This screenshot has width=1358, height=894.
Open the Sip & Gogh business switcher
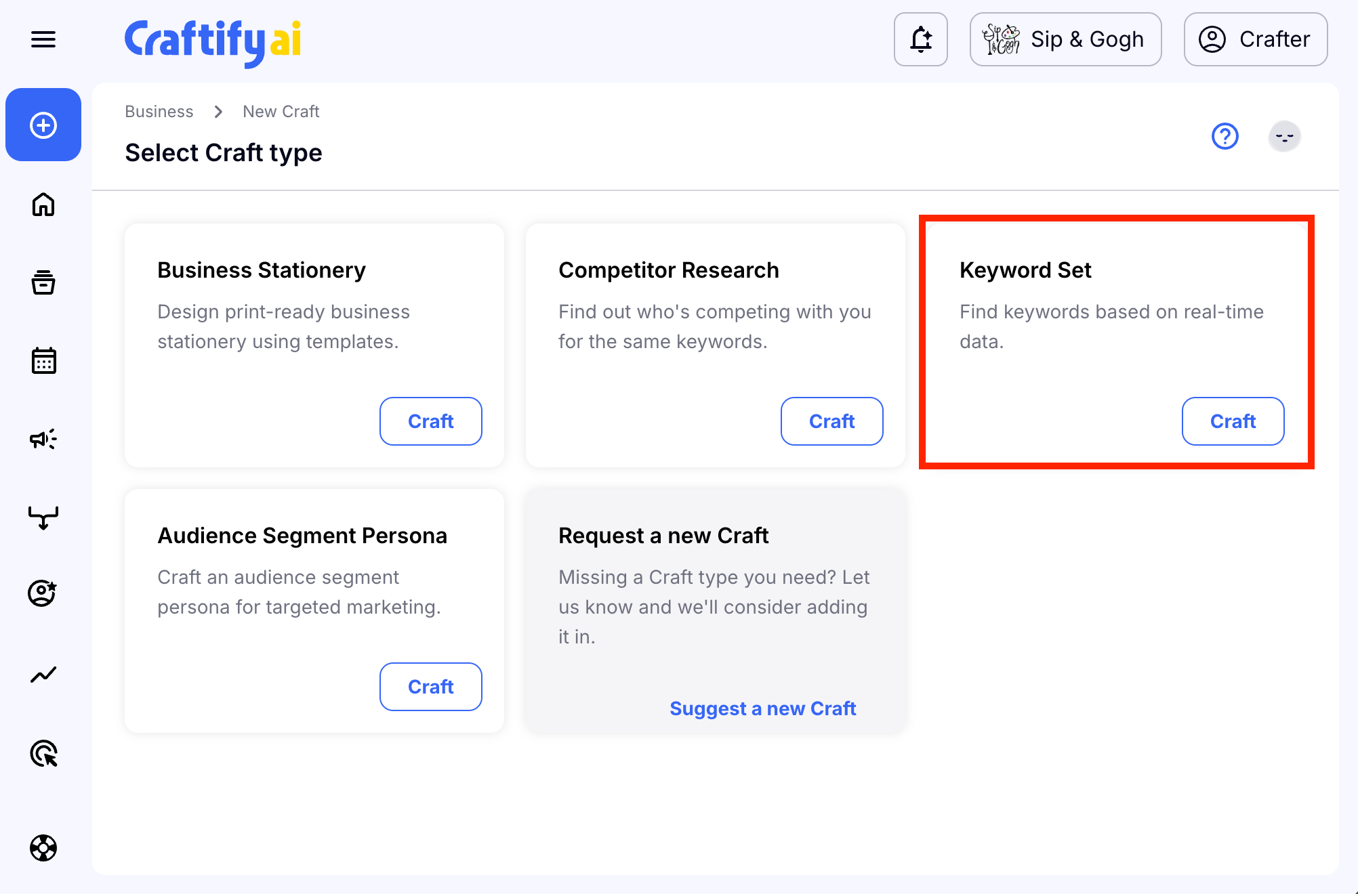tap(1065, 39)
